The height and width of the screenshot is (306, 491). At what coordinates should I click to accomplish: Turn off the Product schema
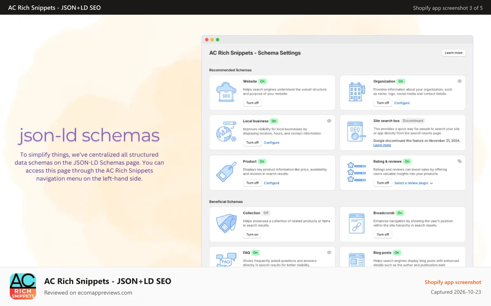pyautogui.click(x=252, y=183)
